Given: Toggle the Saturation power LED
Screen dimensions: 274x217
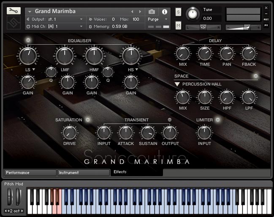Looking at the screenshot, I should 88,120.
